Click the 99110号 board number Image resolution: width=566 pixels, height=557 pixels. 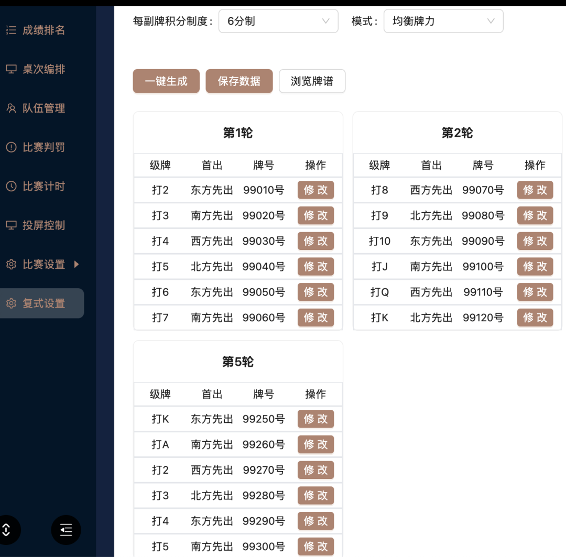[x=483, y=292]
